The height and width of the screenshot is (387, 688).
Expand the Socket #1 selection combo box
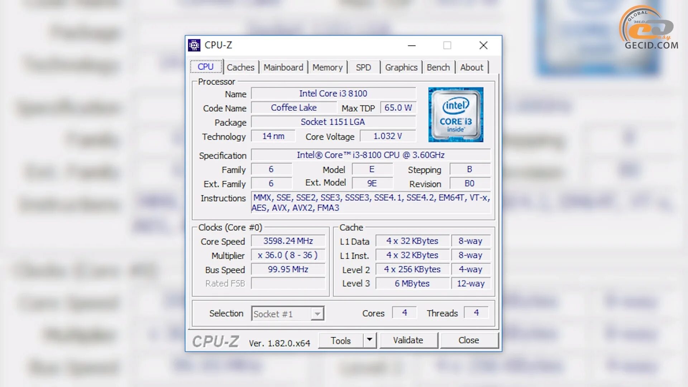click(x=317, y=314)
